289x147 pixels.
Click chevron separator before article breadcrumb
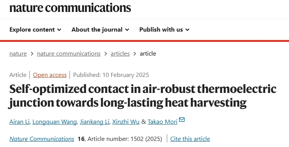tap(135, 54)
